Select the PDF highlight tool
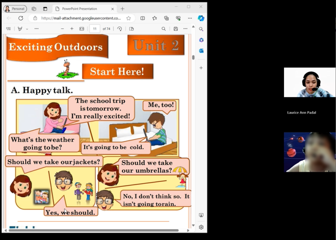This screenshot has width=336, height=240. tap(20, 28)
